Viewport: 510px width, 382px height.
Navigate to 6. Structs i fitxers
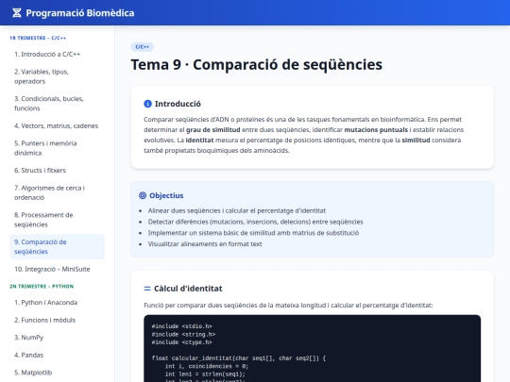coord(58,170)
